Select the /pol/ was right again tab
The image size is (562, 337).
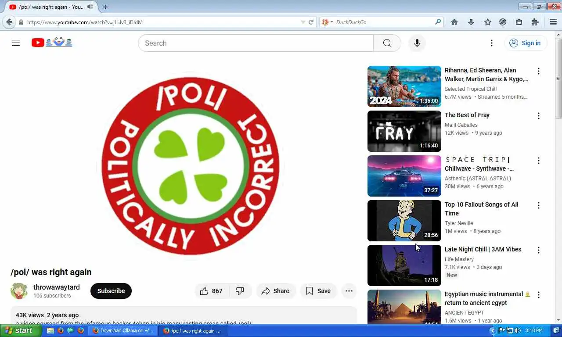[50, 7]
